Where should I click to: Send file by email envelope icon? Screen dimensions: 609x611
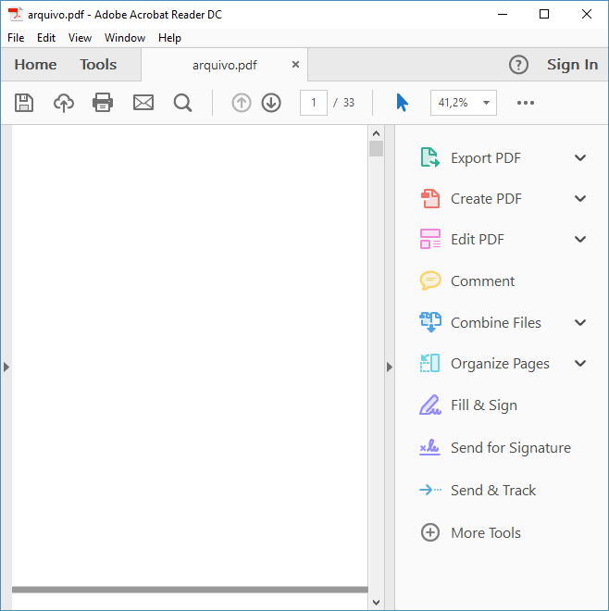[143, 103]
